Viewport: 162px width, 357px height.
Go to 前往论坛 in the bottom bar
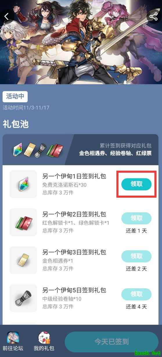point(13,348)
